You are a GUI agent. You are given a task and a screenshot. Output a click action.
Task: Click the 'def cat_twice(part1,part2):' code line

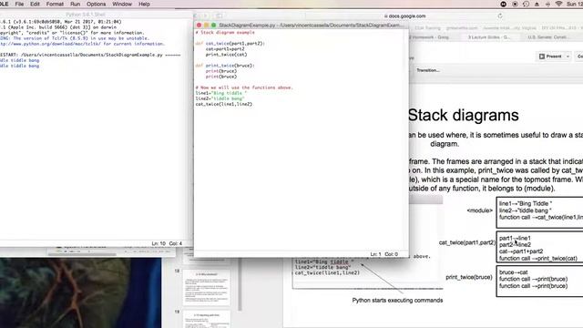(230, 44)
